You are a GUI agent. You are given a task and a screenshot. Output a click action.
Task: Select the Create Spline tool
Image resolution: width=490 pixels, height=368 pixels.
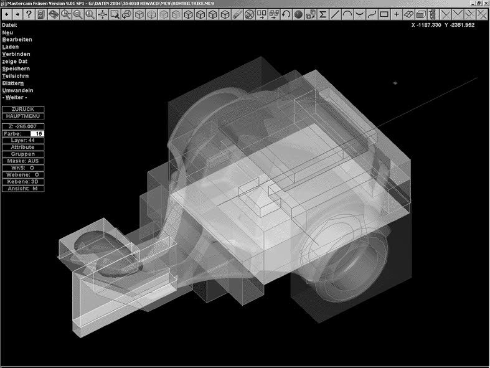[372, 14]
